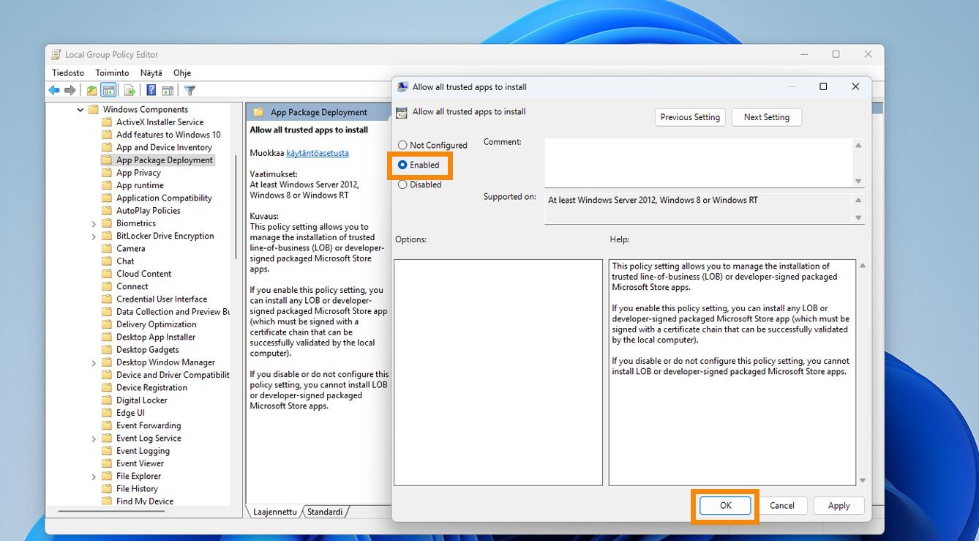Select the Disabled radio option

(x=402, y=184)
